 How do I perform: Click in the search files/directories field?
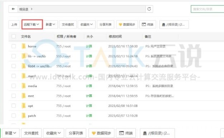(x=207, y=9)
